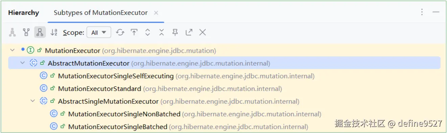Viewport: 447px width, 133px height.
Task: Select MutationExecutorStandard row
Action: pos(224,89)
